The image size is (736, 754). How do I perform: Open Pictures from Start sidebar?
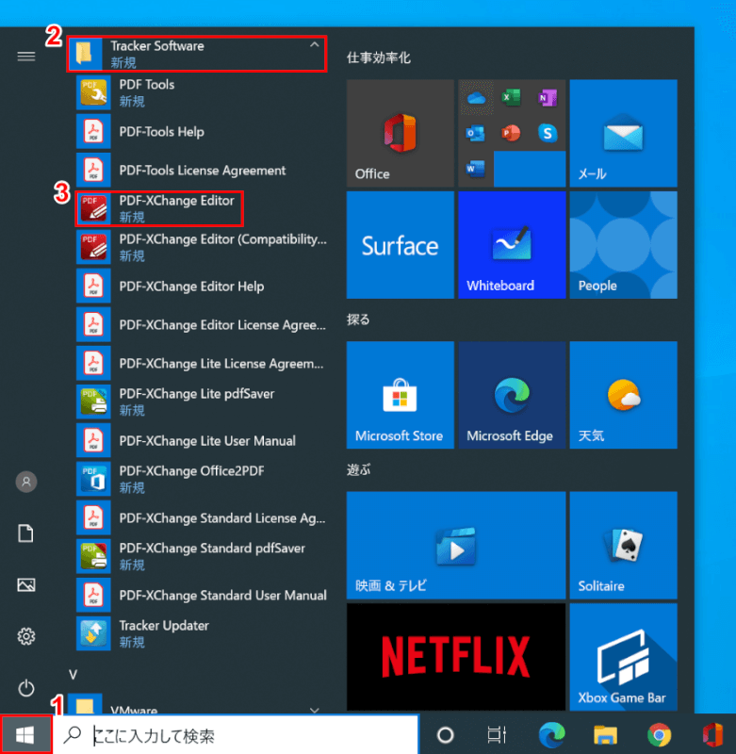[26, 584]
